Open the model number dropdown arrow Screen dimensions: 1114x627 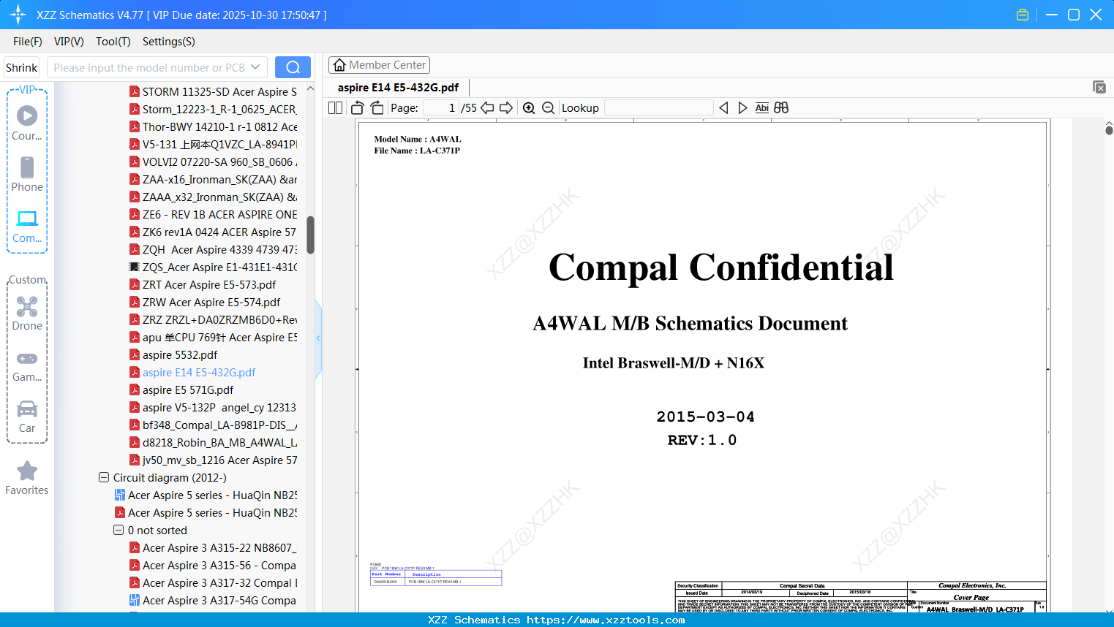click(255, 67)
